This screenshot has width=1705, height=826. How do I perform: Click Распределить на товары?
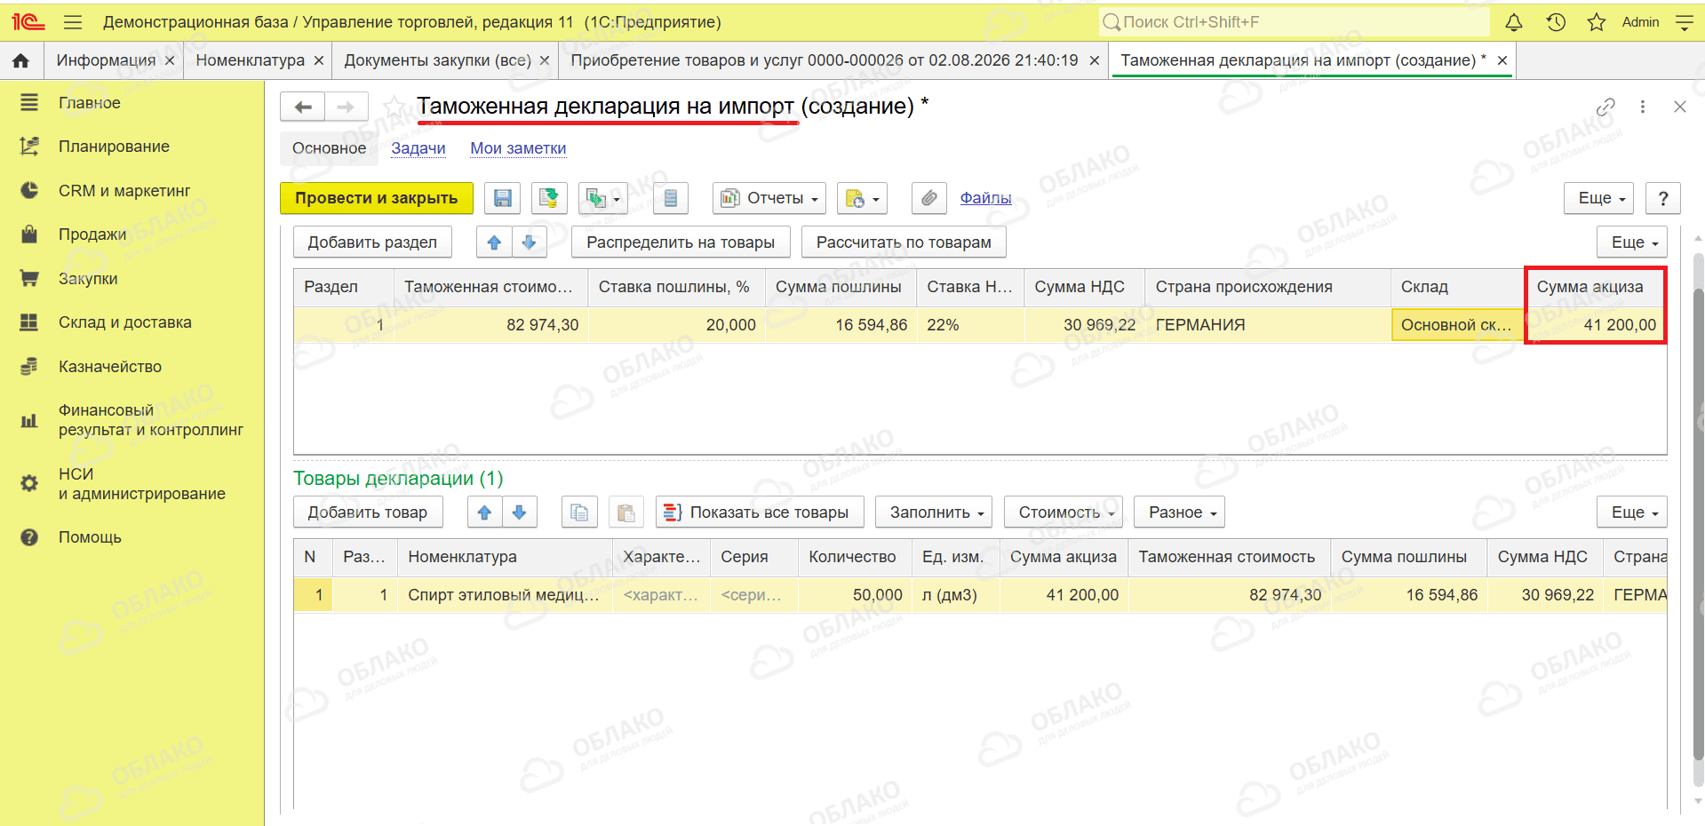681,242
